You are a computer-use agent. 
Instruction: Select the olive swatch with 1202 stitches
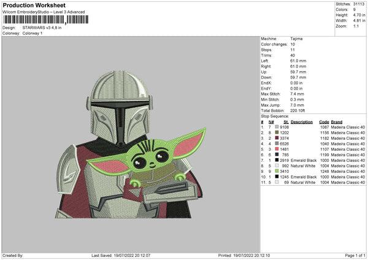pos(275,132)
